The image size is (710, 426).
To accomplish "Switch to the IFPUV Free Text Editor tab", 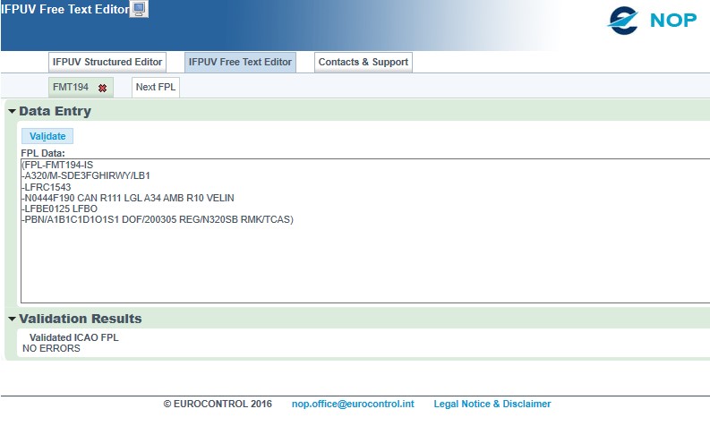I will 240,62.
